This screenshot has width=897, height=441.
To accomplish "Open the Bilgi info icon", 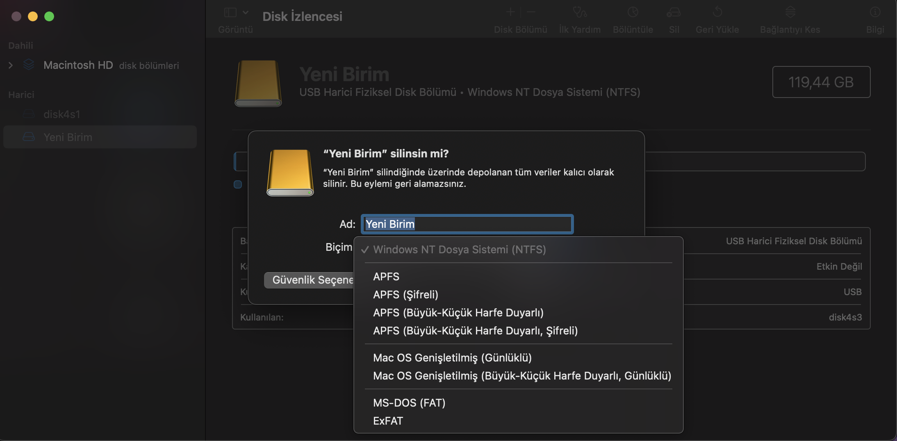I will [x=875, y=12].
